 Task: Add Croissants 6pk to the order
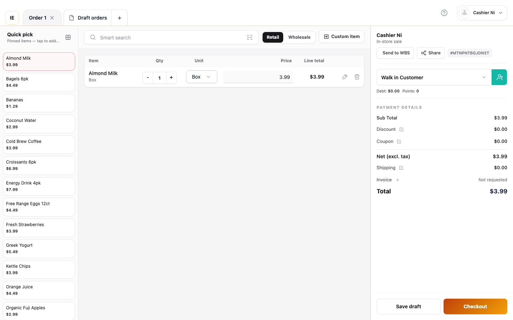click(x=39, y=165)
